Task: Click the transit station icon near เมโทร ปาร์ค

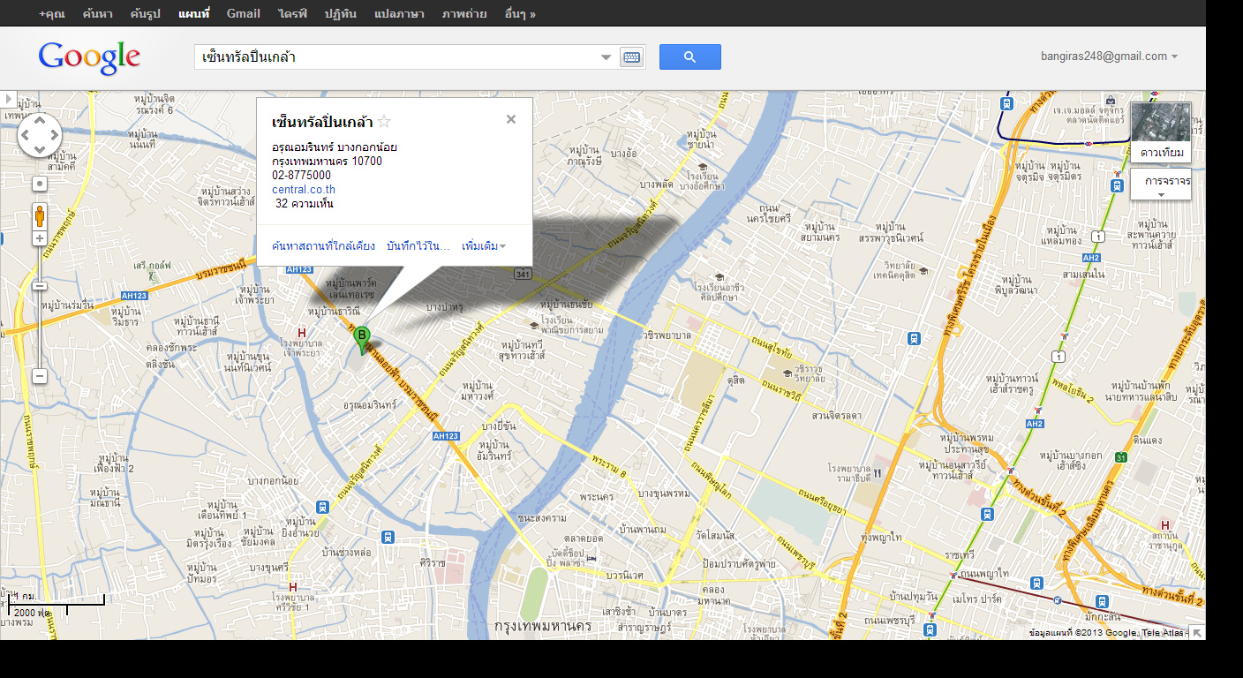Action: tap(1036, 583)
